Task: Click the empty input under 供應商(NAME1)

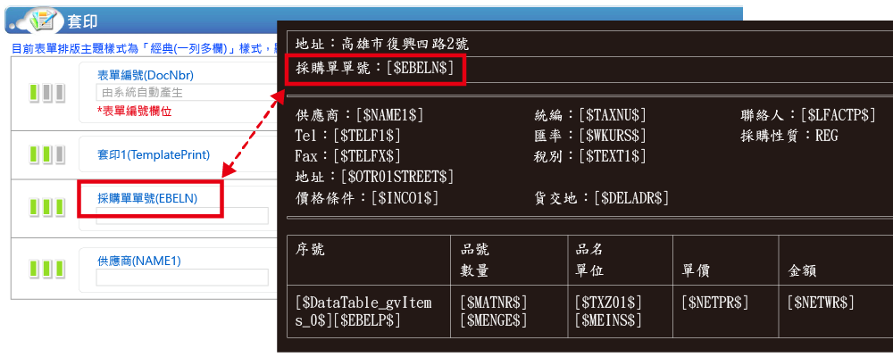Action: tap(182, 278)
